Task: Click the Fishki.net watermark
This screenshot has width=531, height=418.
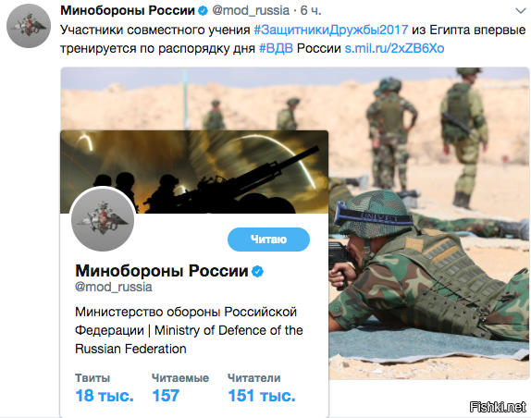Action: coord(498,407)
